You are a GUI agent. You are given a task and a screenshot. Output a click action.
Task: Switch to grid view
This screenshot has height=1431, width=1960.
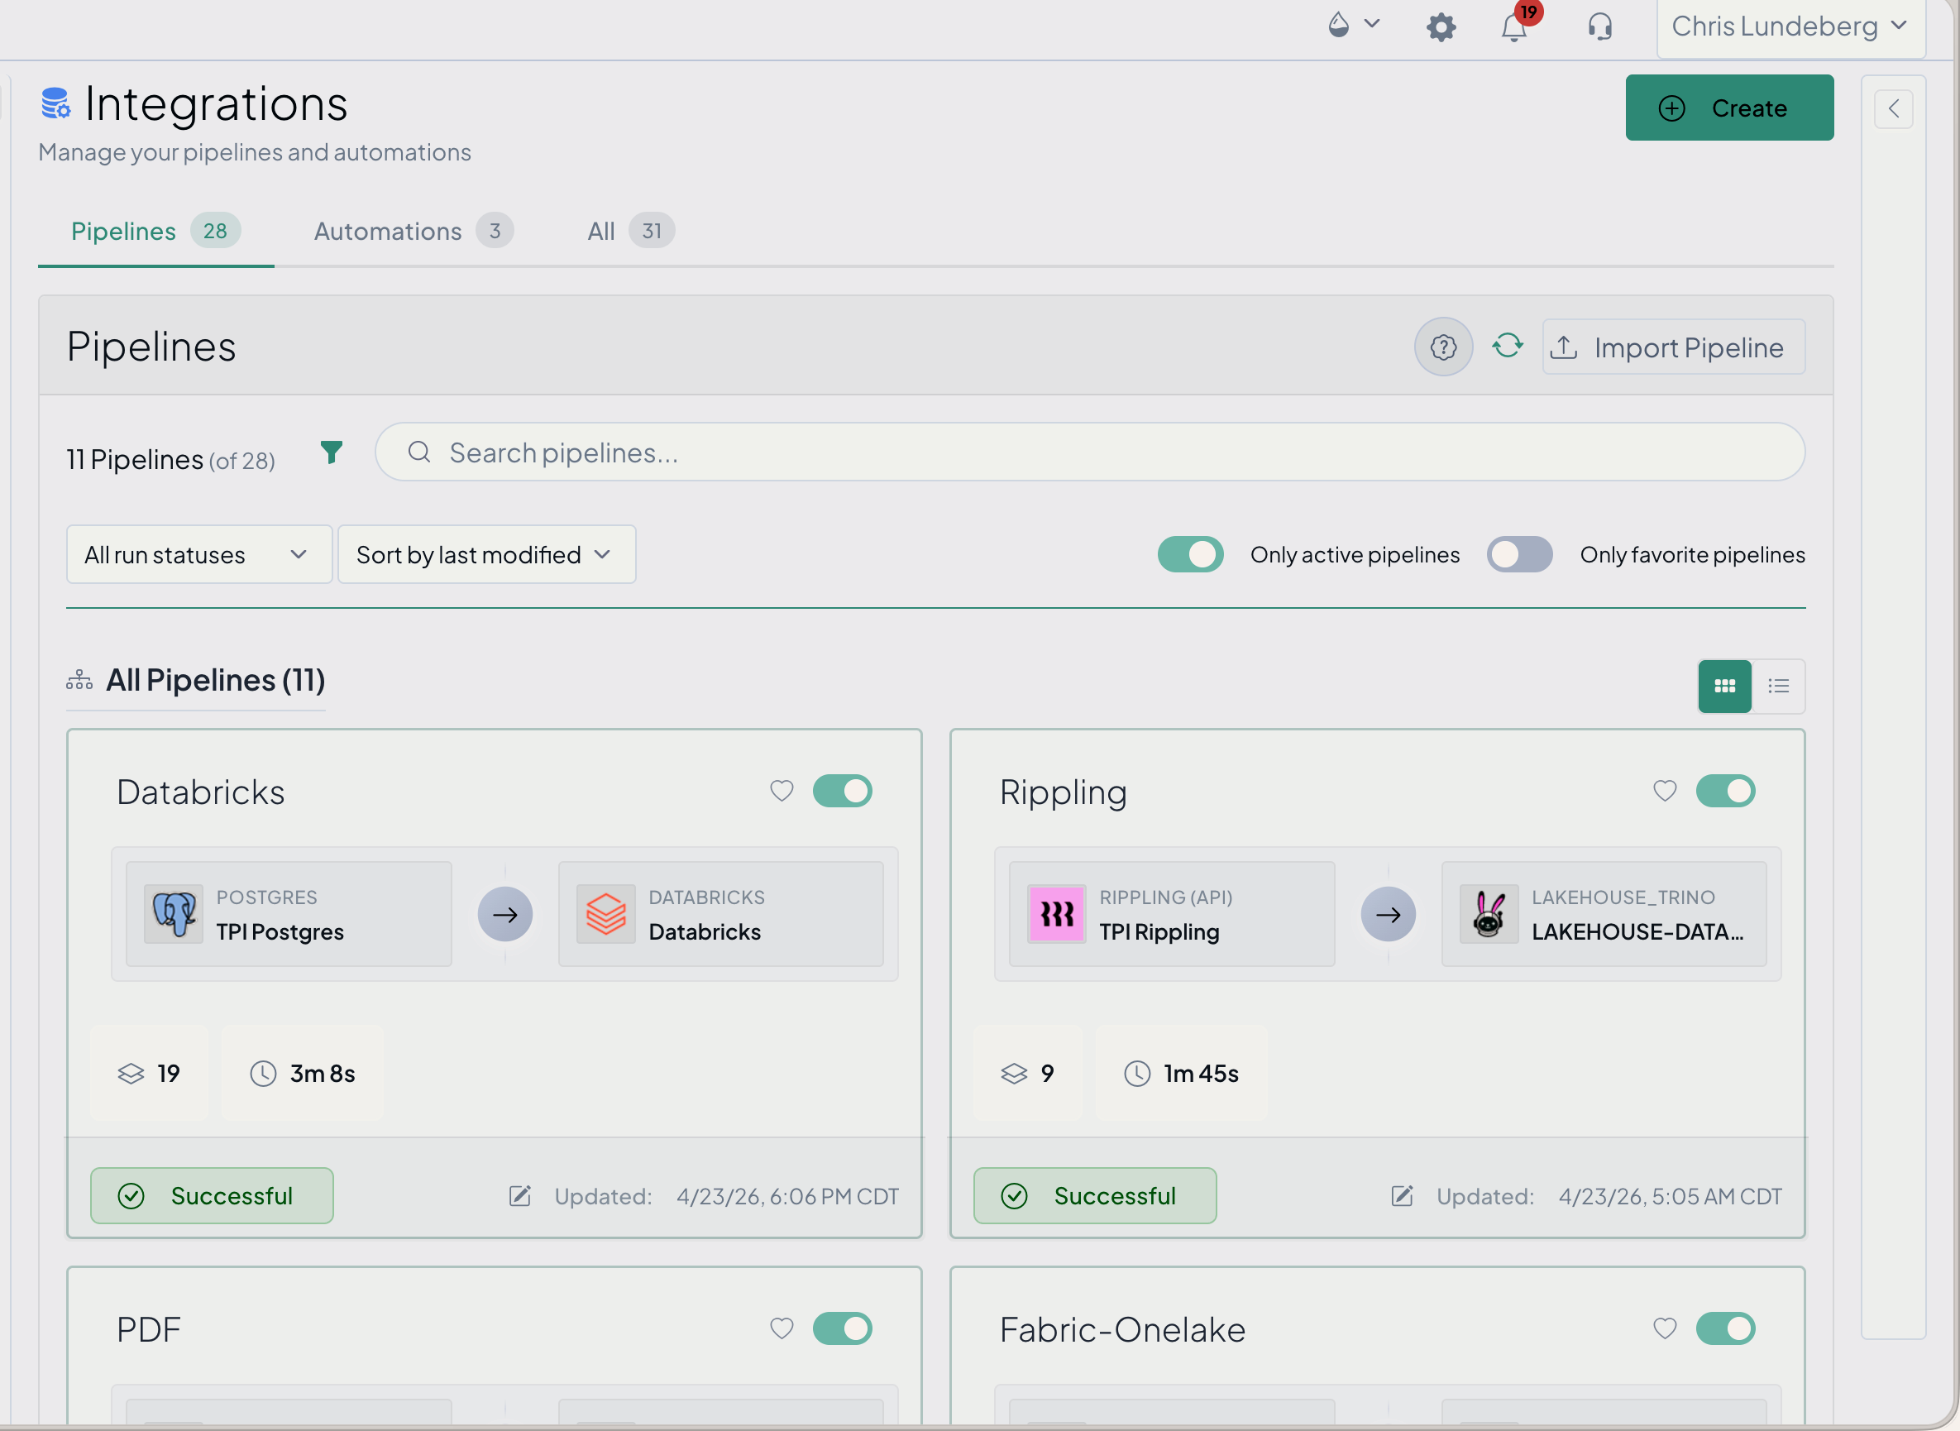1724,686
